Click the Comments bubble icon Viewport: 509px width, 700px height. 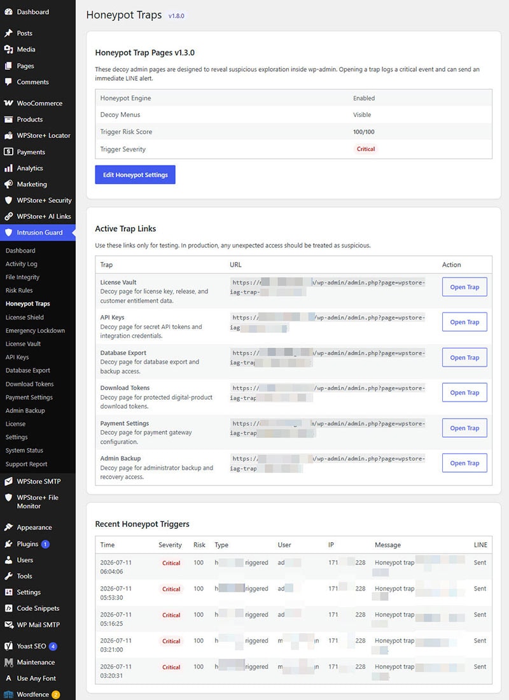pos(8,81)
